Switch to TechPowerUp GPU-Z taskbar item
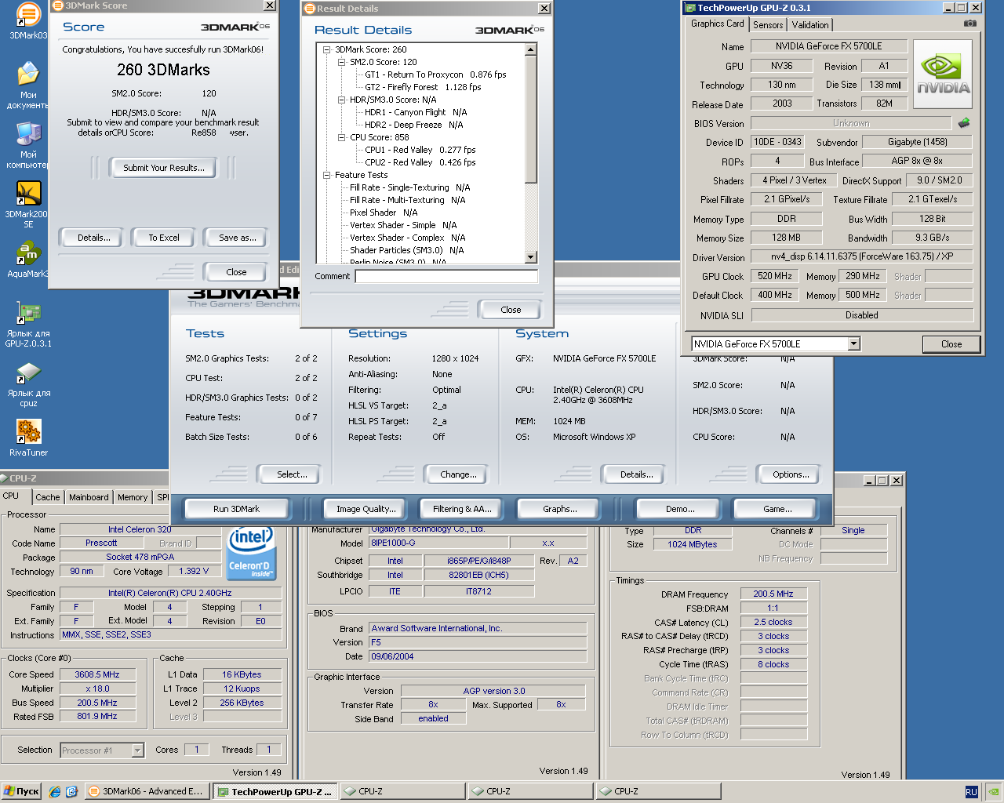Screen dimensions: 1004x803 [275, 791]
